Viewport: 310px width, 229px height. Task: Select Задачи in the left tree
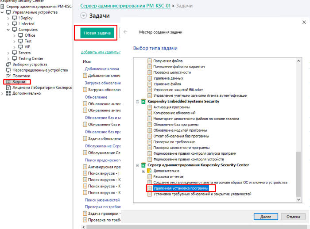click(x=19, y=81)
